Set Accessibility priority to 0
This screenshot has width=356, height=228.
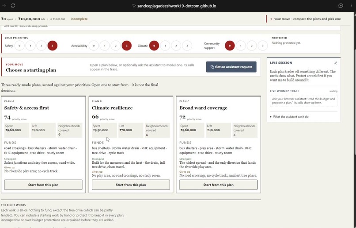pos(94,46)
